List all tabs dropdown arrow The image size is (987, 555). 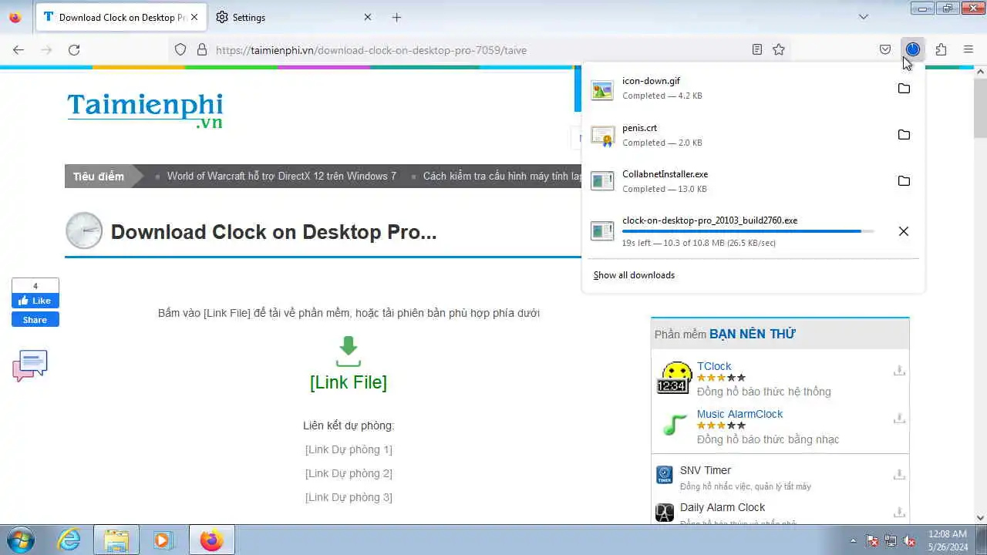point(864,17)
